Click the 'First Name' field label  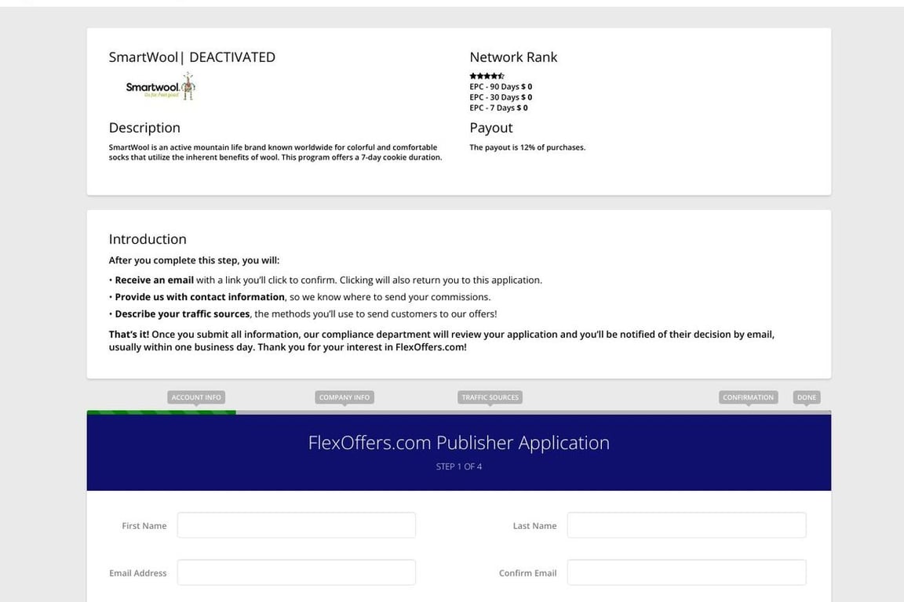coord(144,526)
